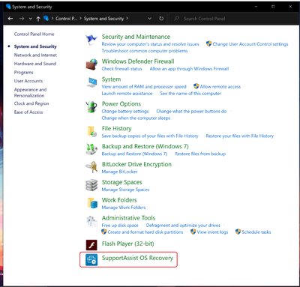Open the SupportAssist OS Recovery blue icon
The width and height of the screenshot is (300, 287).
click(x=91, y=260)
